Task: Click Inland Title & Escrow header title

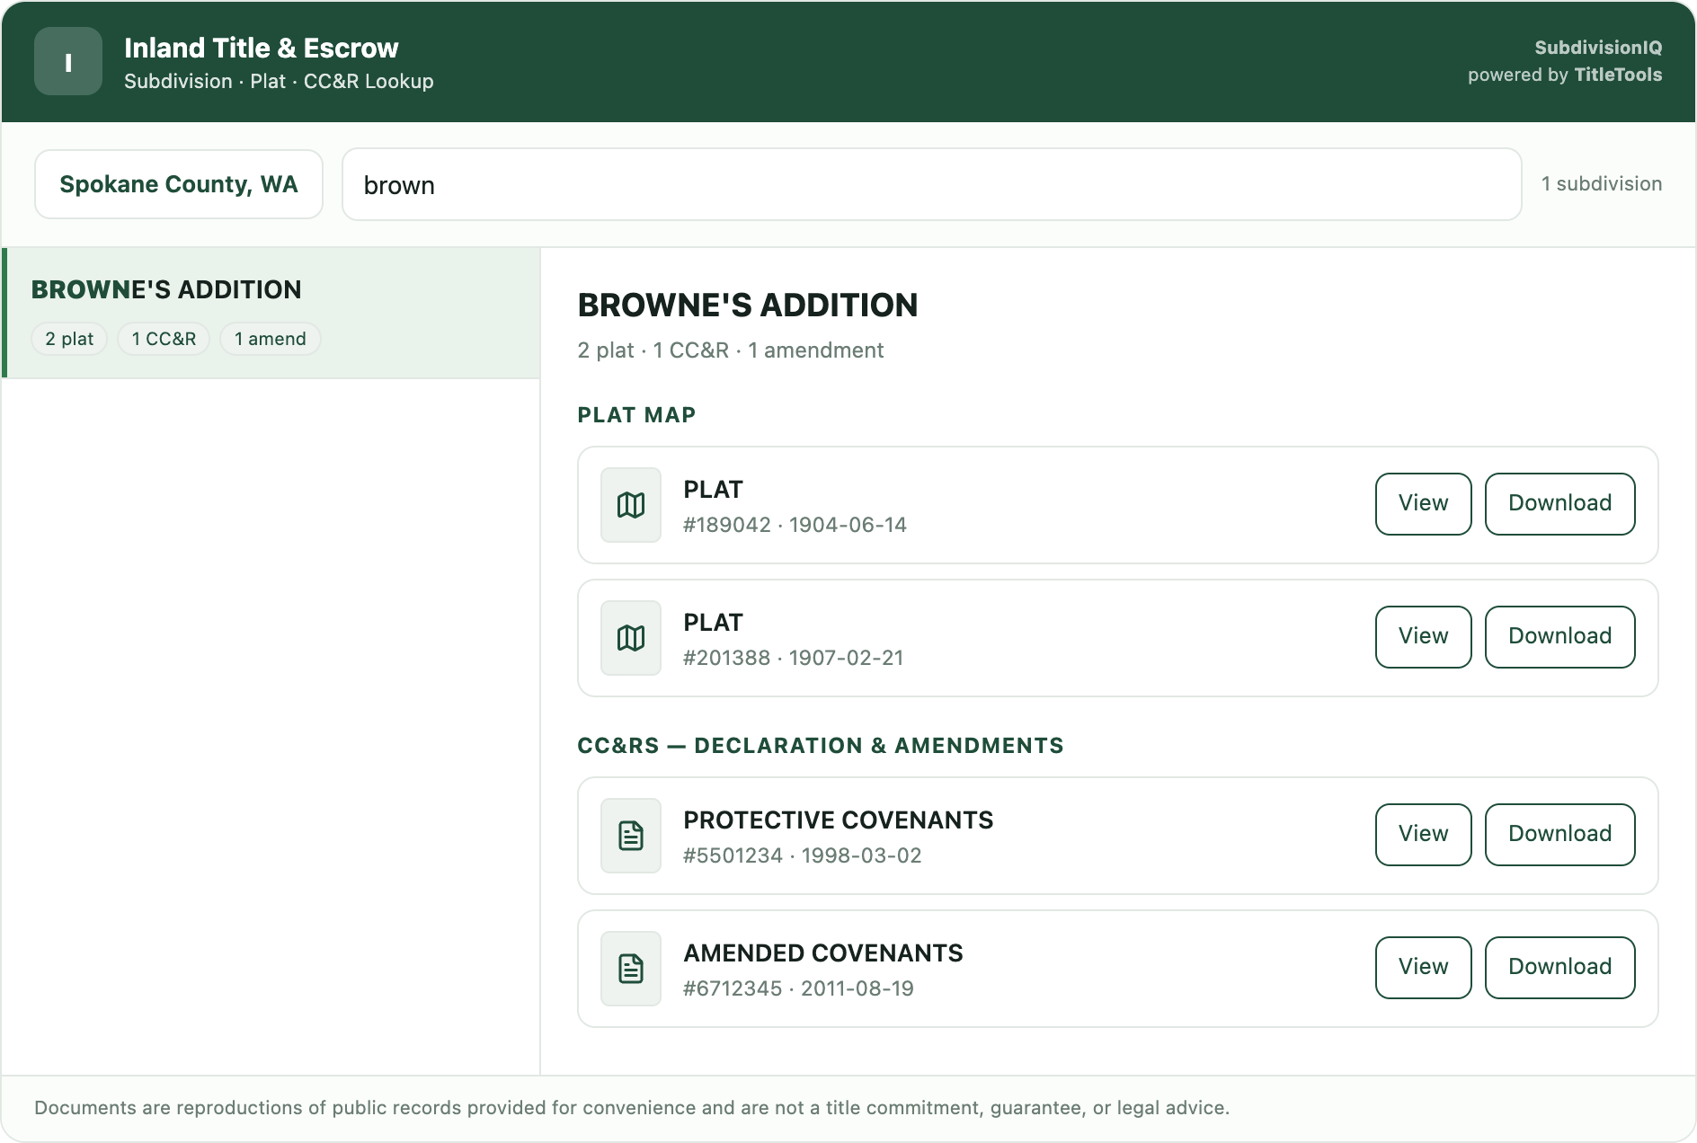Action: pos(262,48)
